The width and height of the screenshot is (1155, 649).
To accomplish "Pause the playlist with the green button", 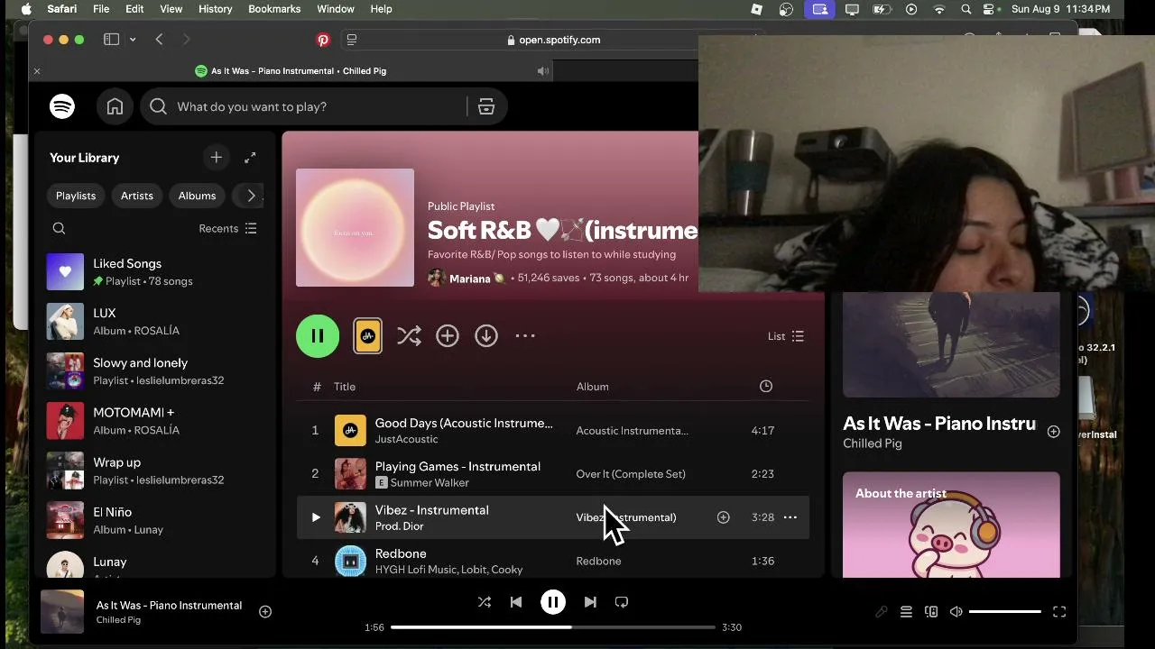I will (318, 336).
